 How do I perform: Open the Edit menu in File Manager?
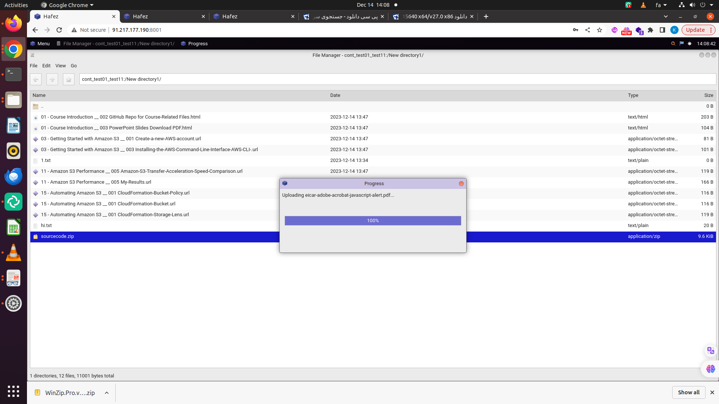[x=46, y=66]
